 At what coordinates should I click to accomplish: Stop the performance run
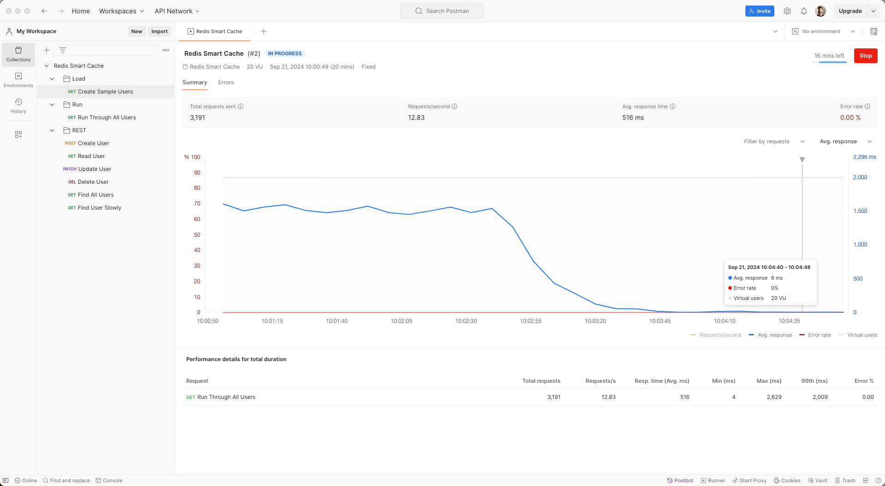point(866,56)
